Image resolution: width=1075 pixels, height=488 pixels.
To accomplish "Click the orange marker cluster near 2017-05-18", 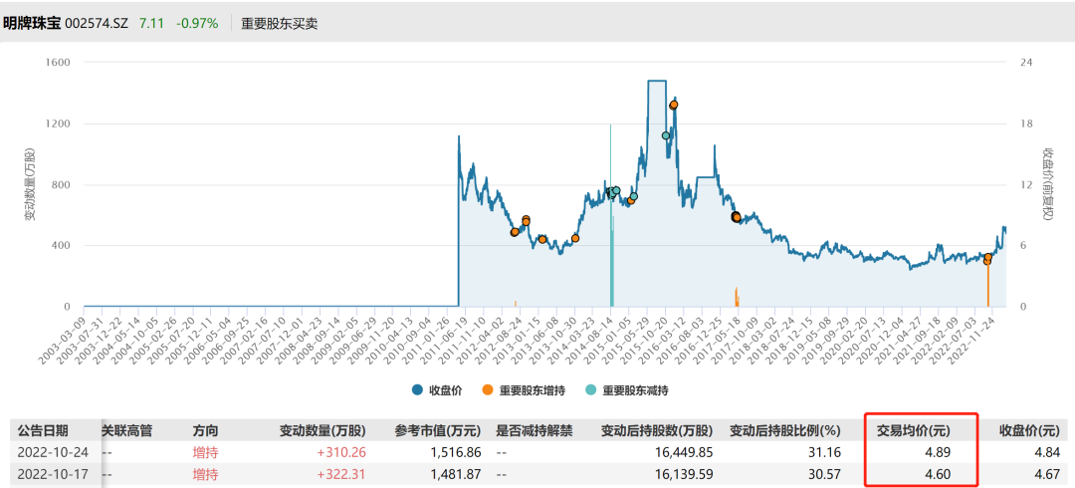I will coord(737,216).
